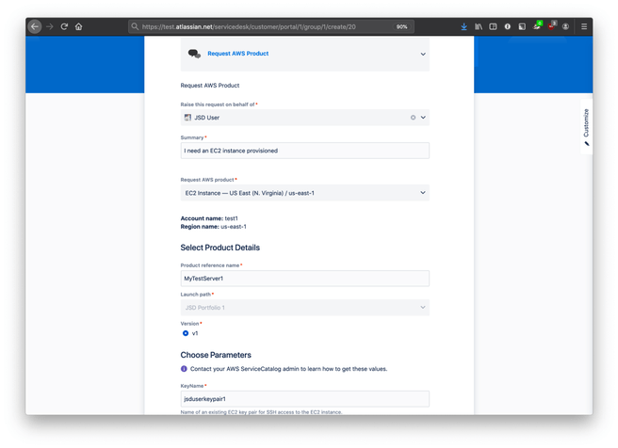The height and width of the screenshot is (448, 618).
Task: Open the Launch path dropdown
Action: point(423,308)
